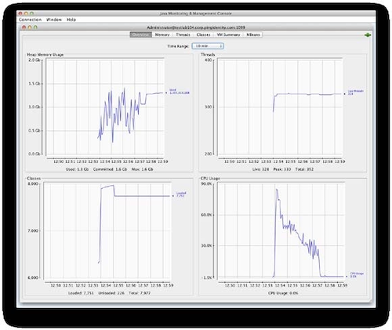The height and width of the screenshot is (330, 392).
Task: Click the 'Total: 352' threads value
Action: tap(304, 169)
